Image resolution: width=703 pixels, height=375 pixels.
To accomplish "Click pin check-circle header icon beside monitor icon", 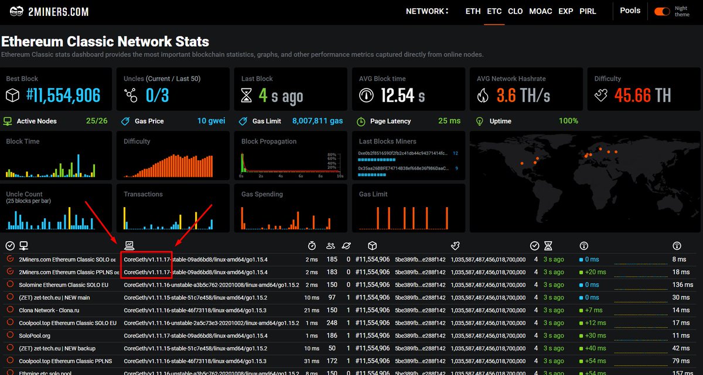I will click(x=10, y=246).
